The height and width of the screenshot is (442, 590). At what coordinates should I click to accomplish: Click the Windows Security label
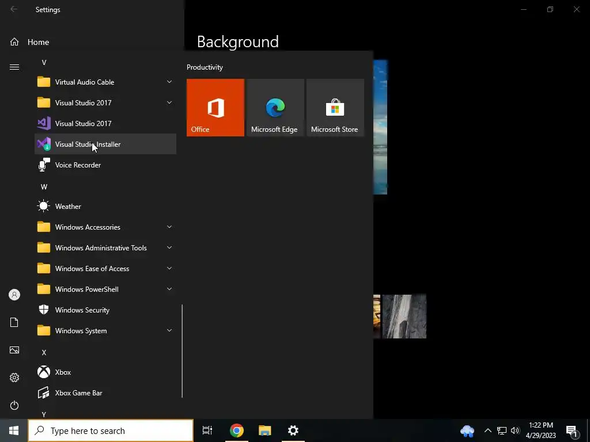pos(82,310)
